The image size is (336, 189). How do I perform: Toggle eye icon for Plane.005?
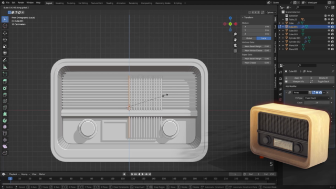329,49
